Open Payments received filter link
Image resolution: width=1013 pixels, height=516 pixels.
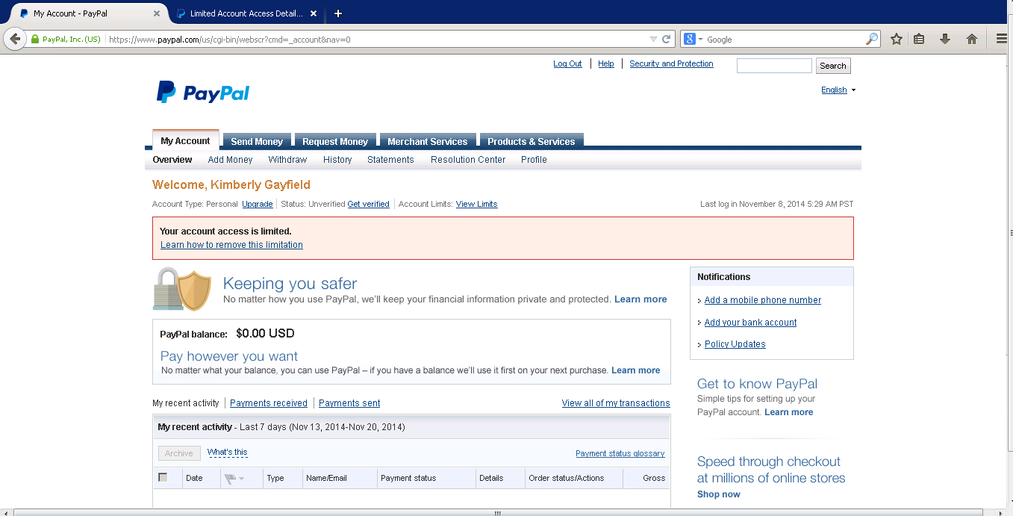269,403
